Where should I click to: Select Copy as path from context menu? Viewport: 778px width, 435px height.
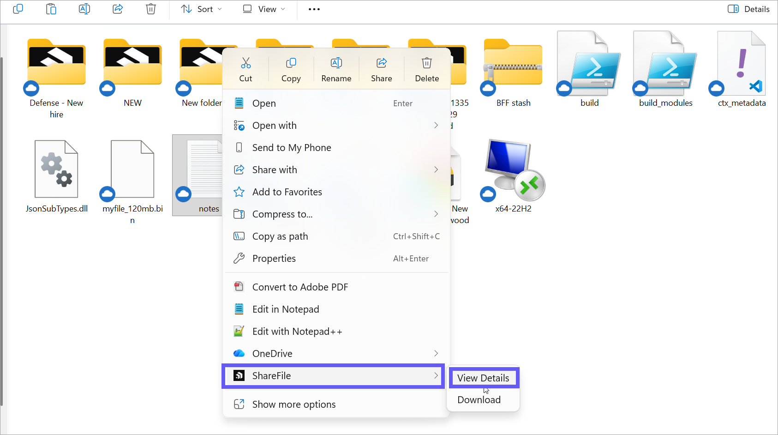pos(280,236)
